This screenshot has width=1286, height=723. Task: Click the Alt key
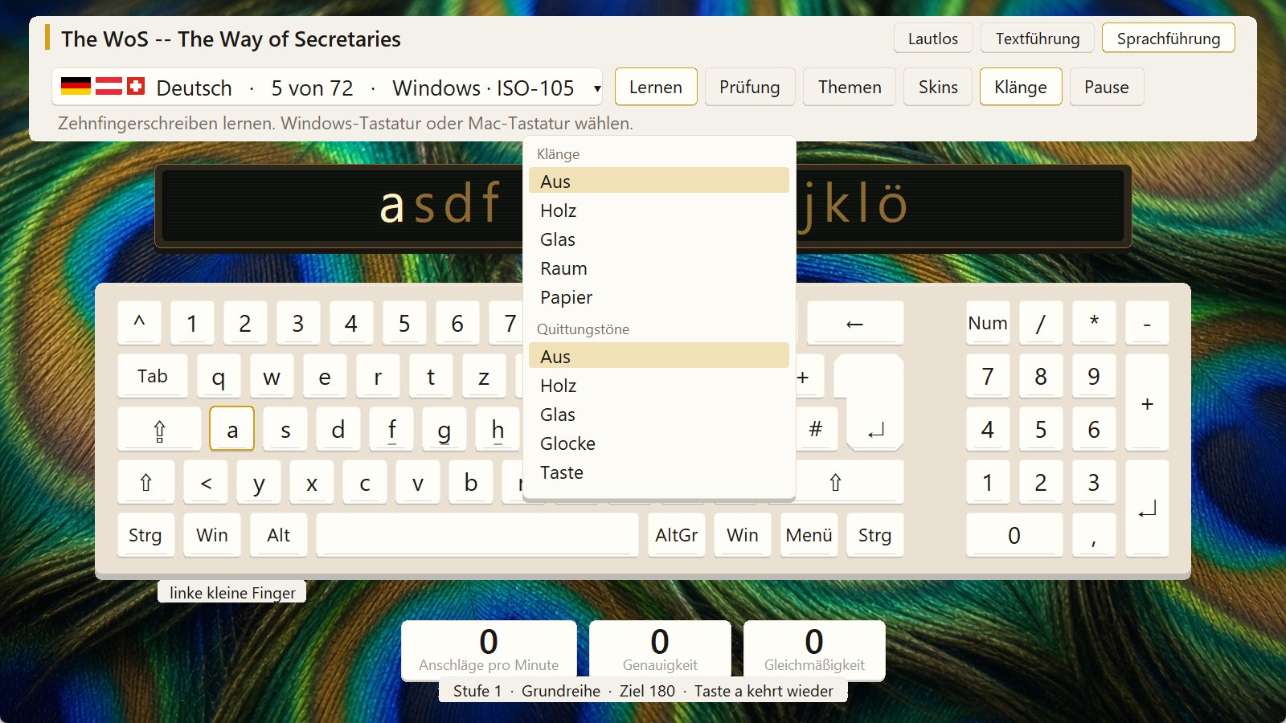coord(279,535)
